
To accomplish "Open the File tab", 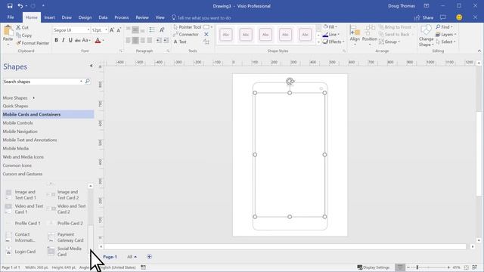I will [x=11, y=17].
